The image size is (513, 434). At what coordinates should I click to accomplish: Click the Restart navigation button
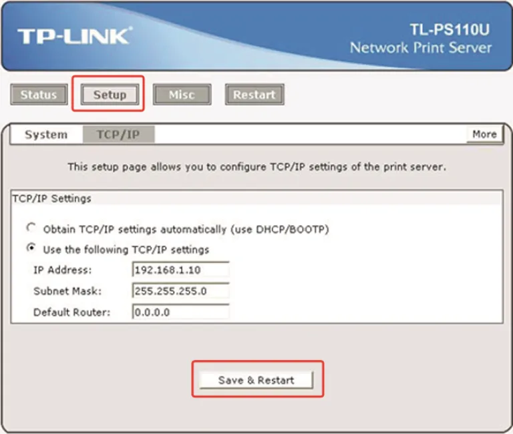(254, 95)
